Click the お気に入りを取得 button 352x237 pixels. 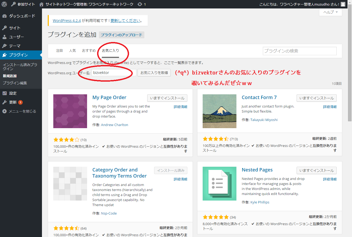pyautogui.click(x=154, y=73)
